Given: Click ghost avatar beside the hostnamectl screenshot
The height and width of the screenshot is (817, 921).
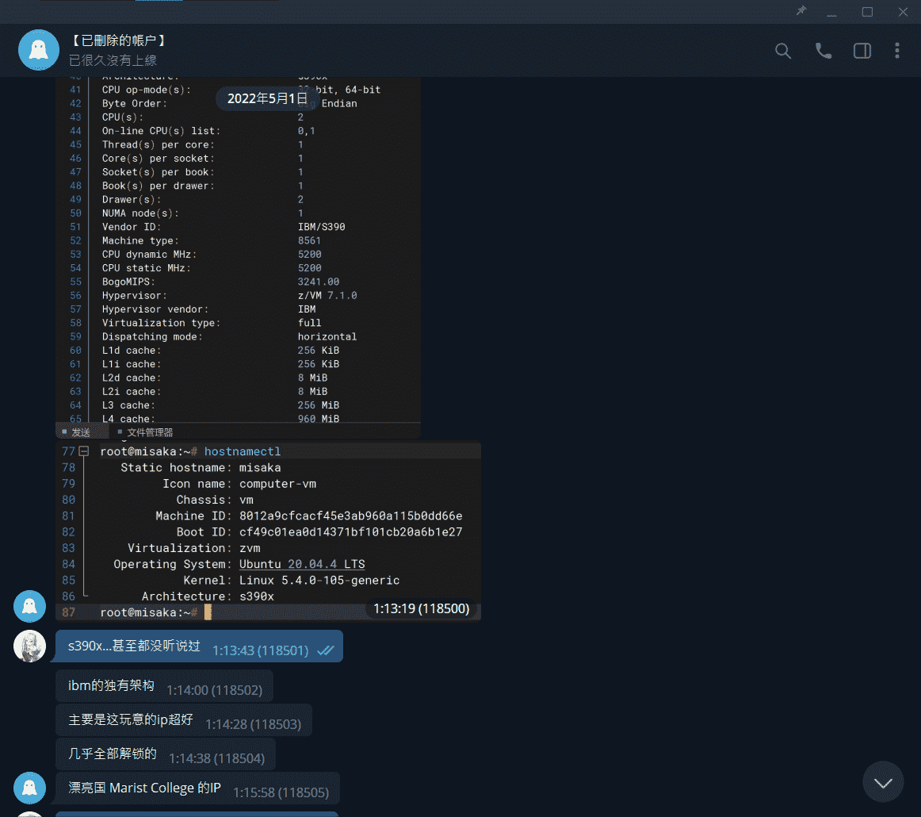Looking at the screenshot, I should pyautogui.click(x=29, y=606).
